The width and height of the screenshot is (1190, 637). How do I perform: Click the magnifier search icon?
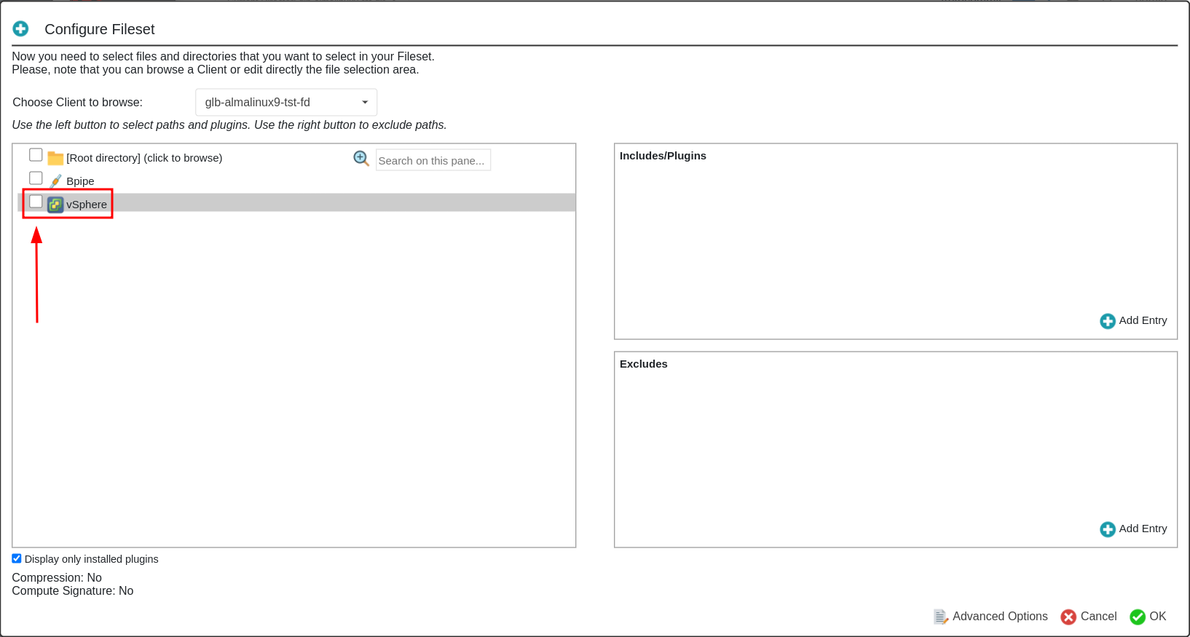coord(361,159)
